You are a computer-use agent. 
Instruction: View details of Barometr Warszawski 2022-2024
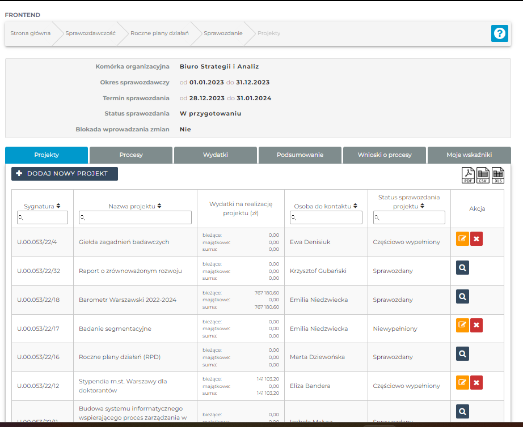(462, 297)
